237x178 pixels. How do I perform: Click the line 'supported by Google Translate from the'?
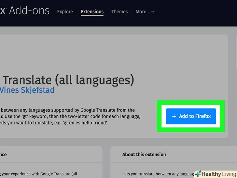tap(93, 110)
